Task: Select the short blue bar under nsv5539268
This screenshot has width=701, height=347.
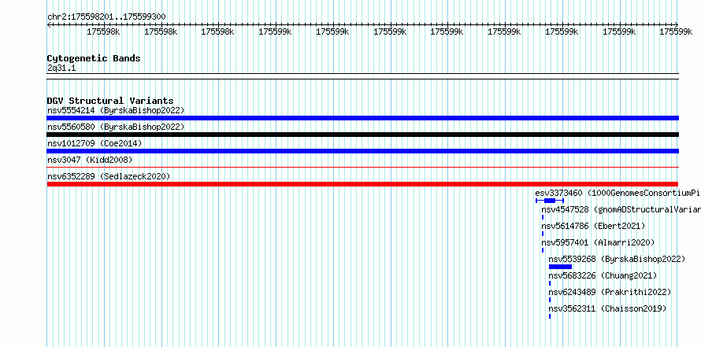Action: (560, 267)
